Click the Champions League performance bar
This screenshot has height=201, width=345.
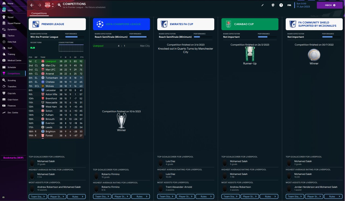[x=139, y=37]
